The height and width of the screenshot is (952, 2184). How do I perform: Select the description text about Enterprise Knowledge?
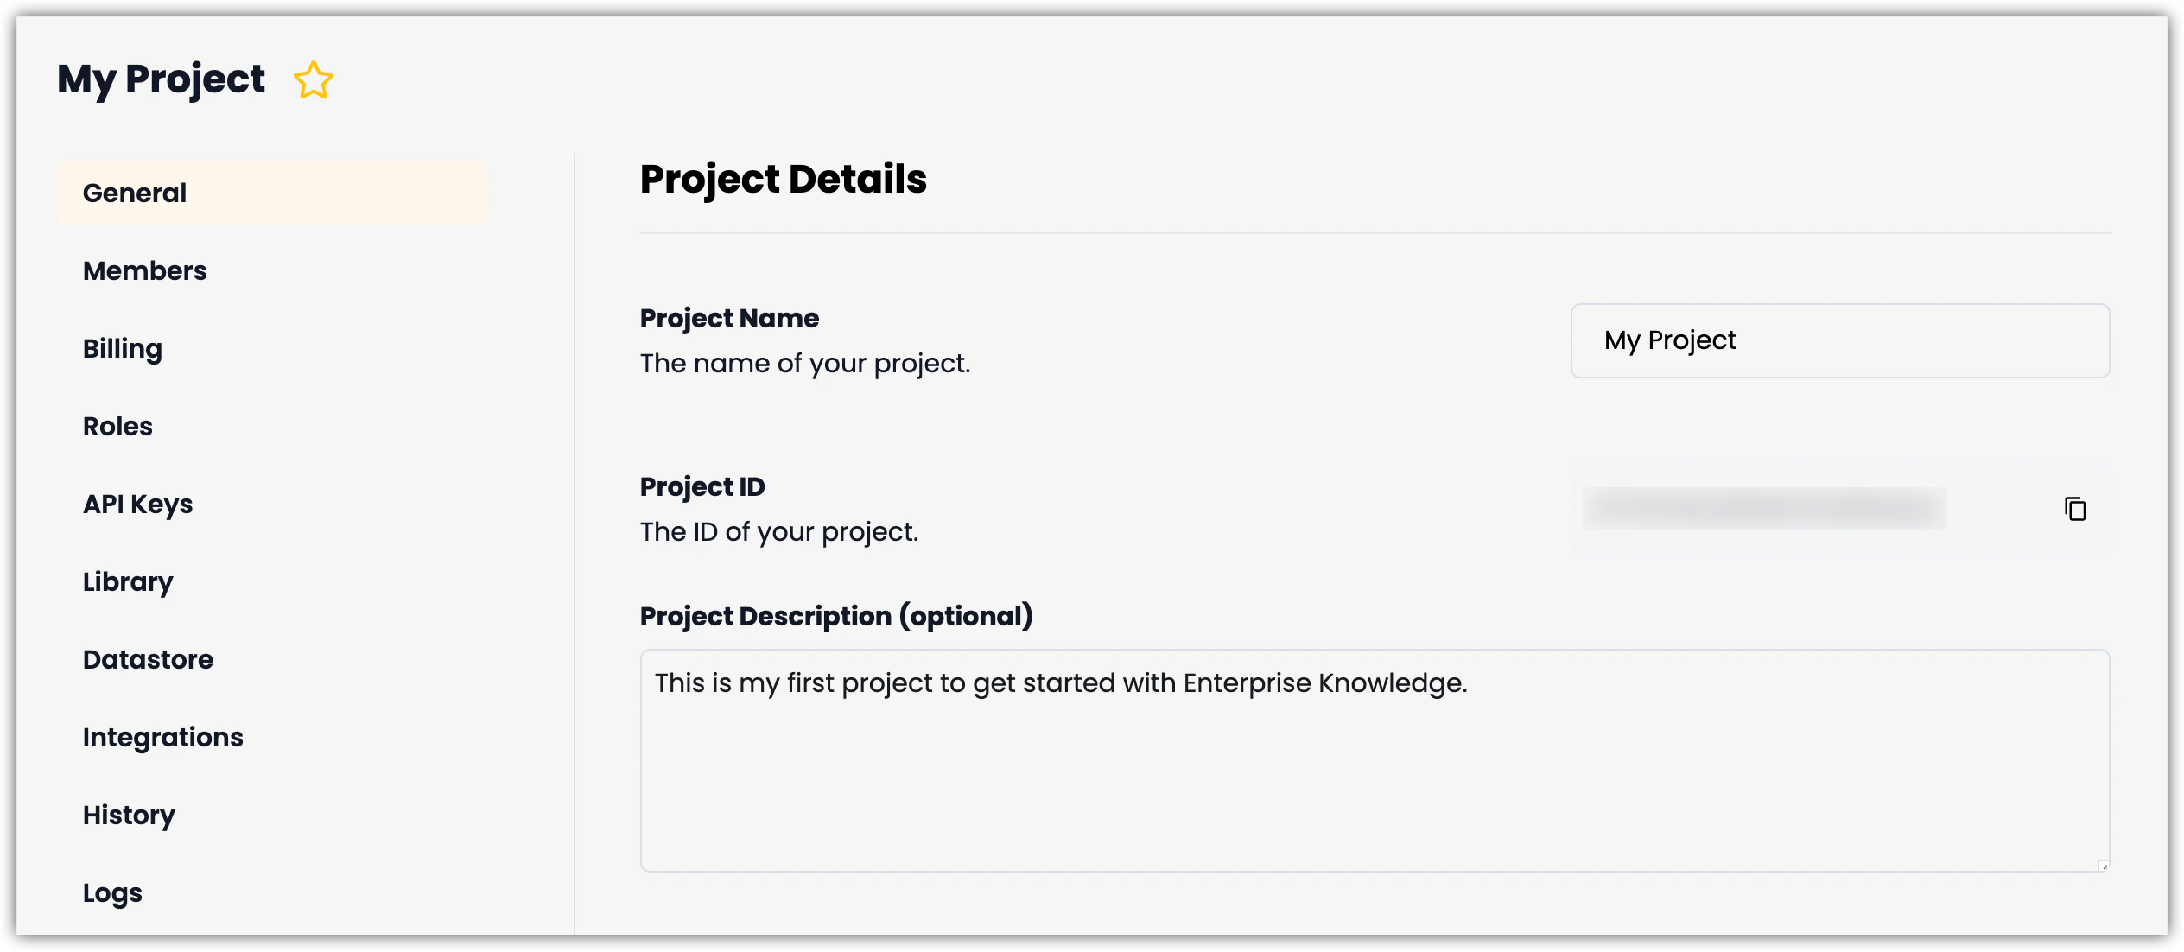[1061, 682]
